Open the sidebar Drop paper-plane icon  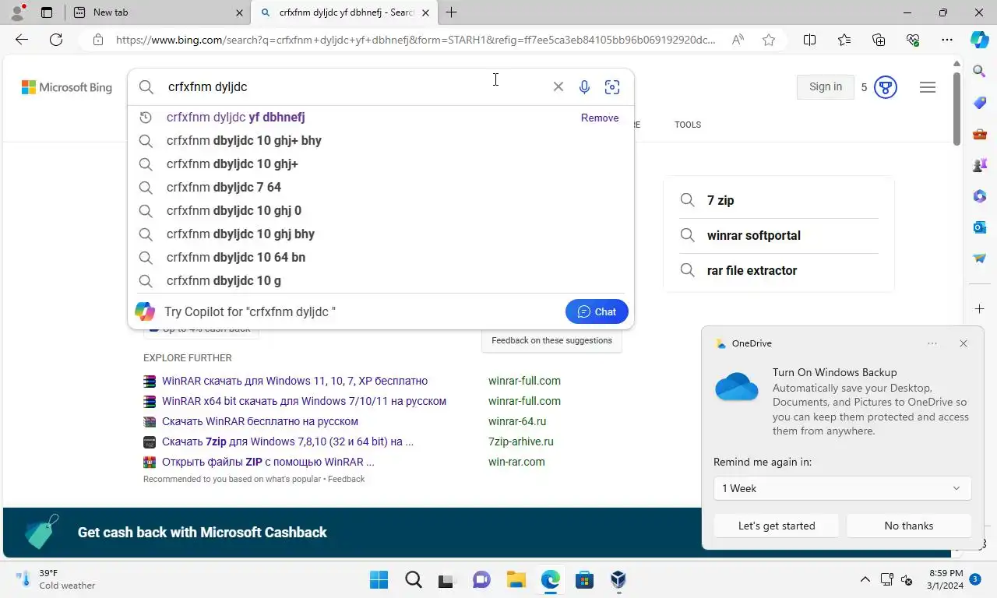point(980,259)
